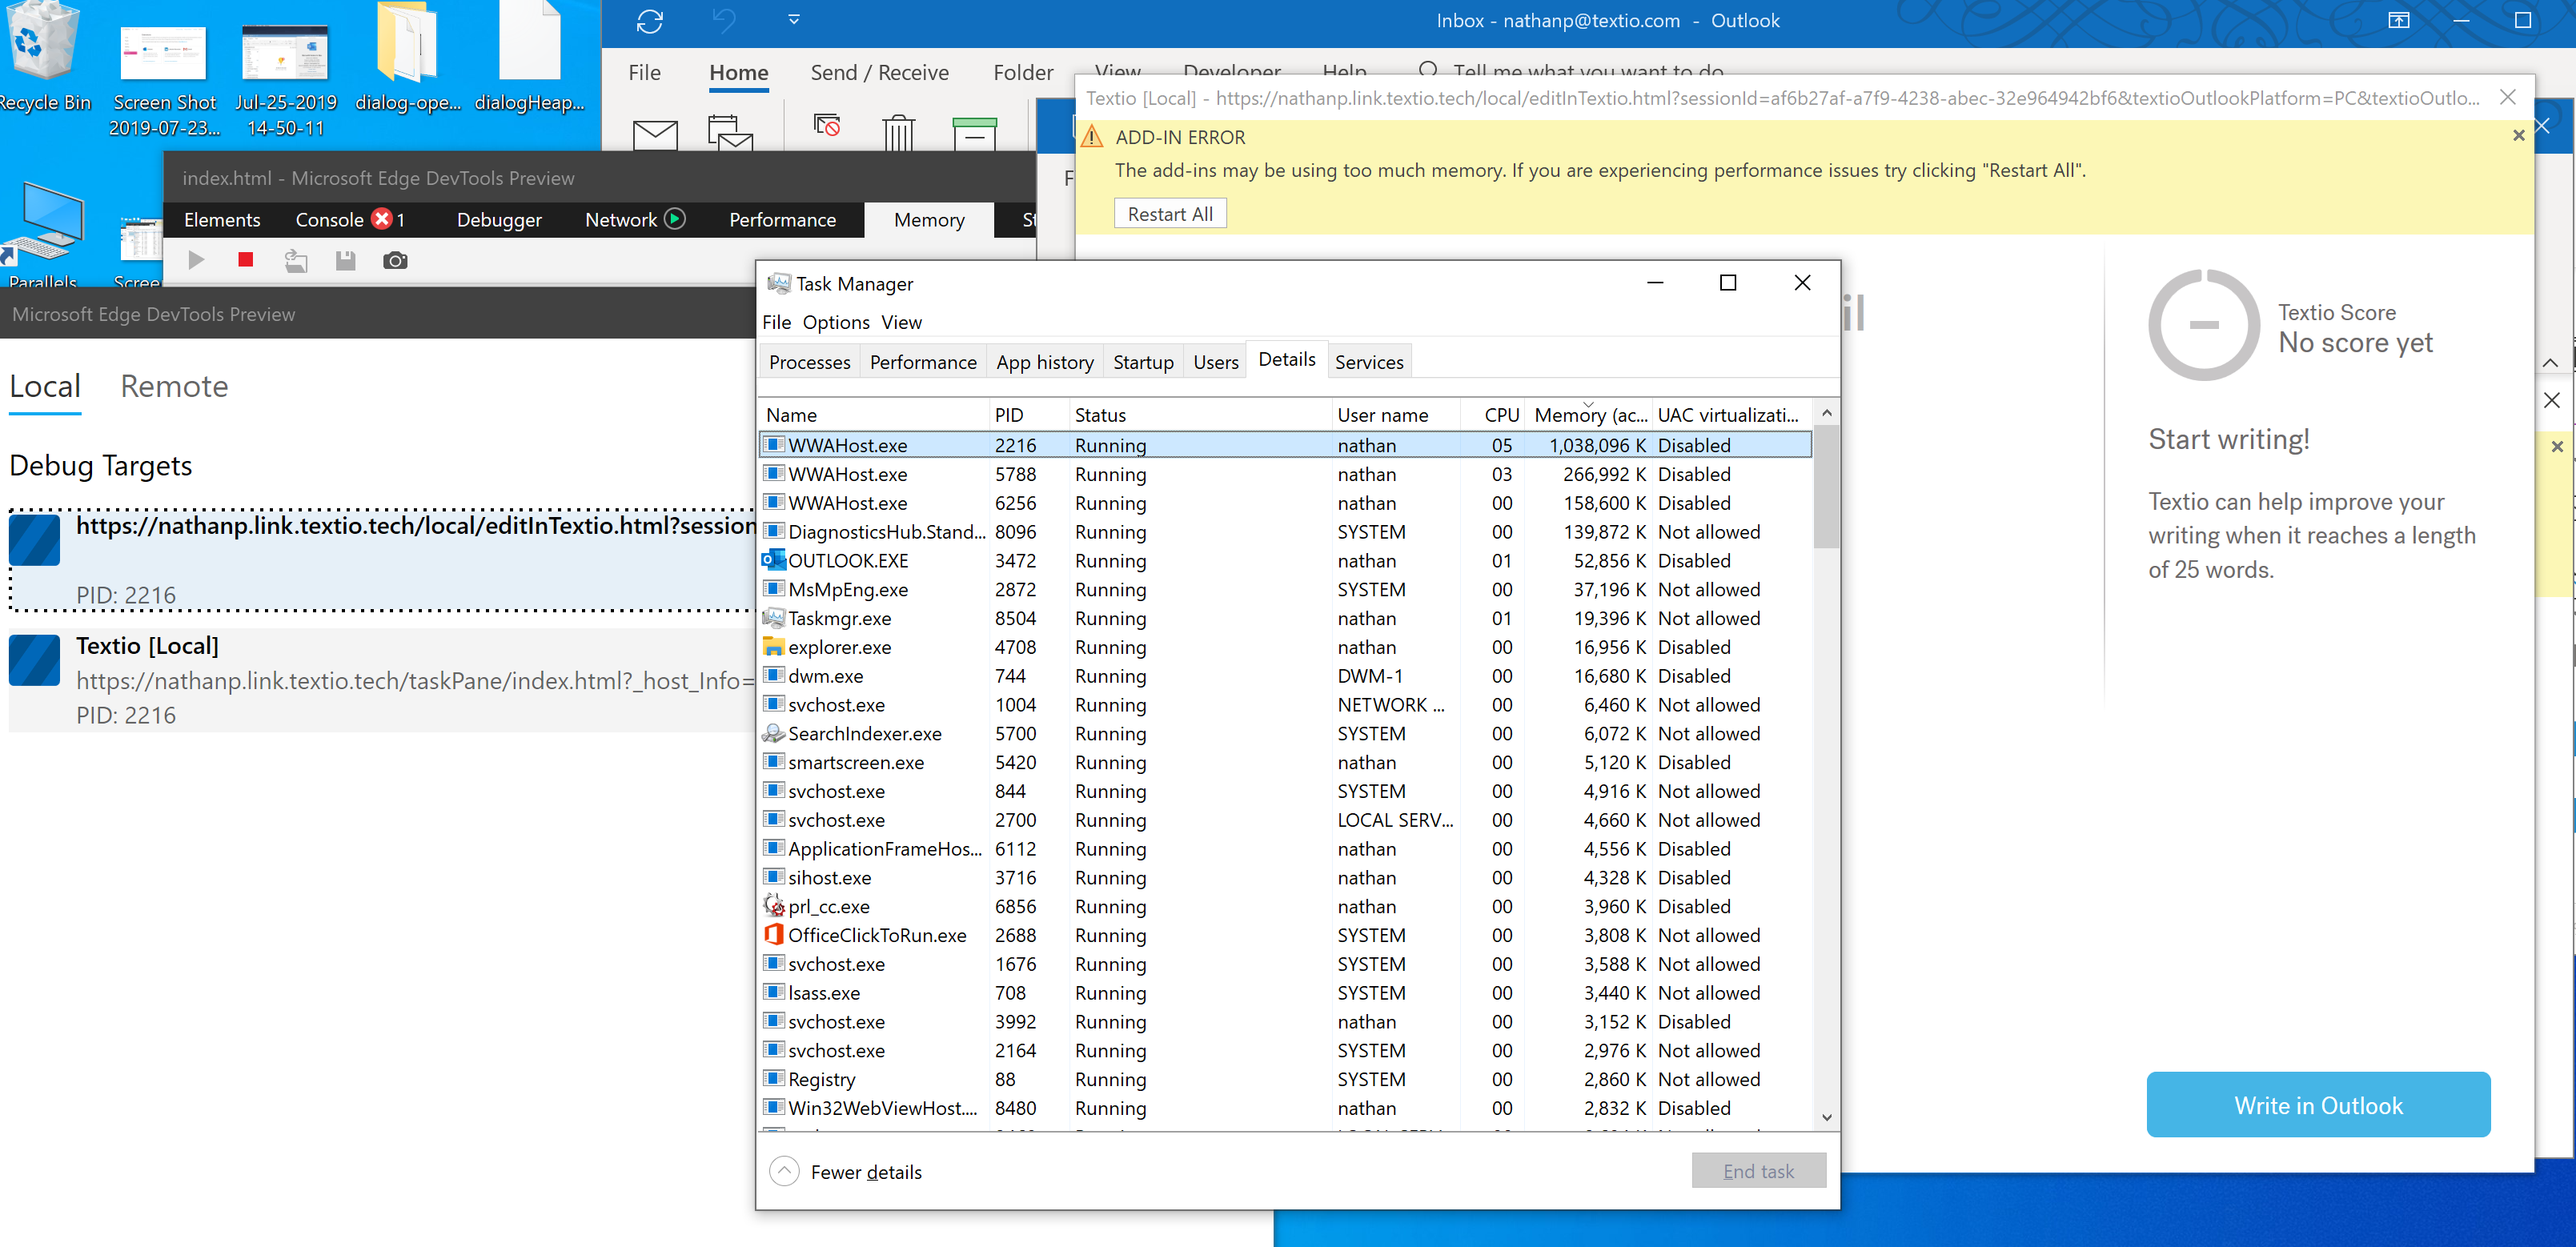The height and width of the screenshot is (1247, 2576).
Task: Select the Jul-25-2019 14-50-11 desktop file
Action: point(286,82)
